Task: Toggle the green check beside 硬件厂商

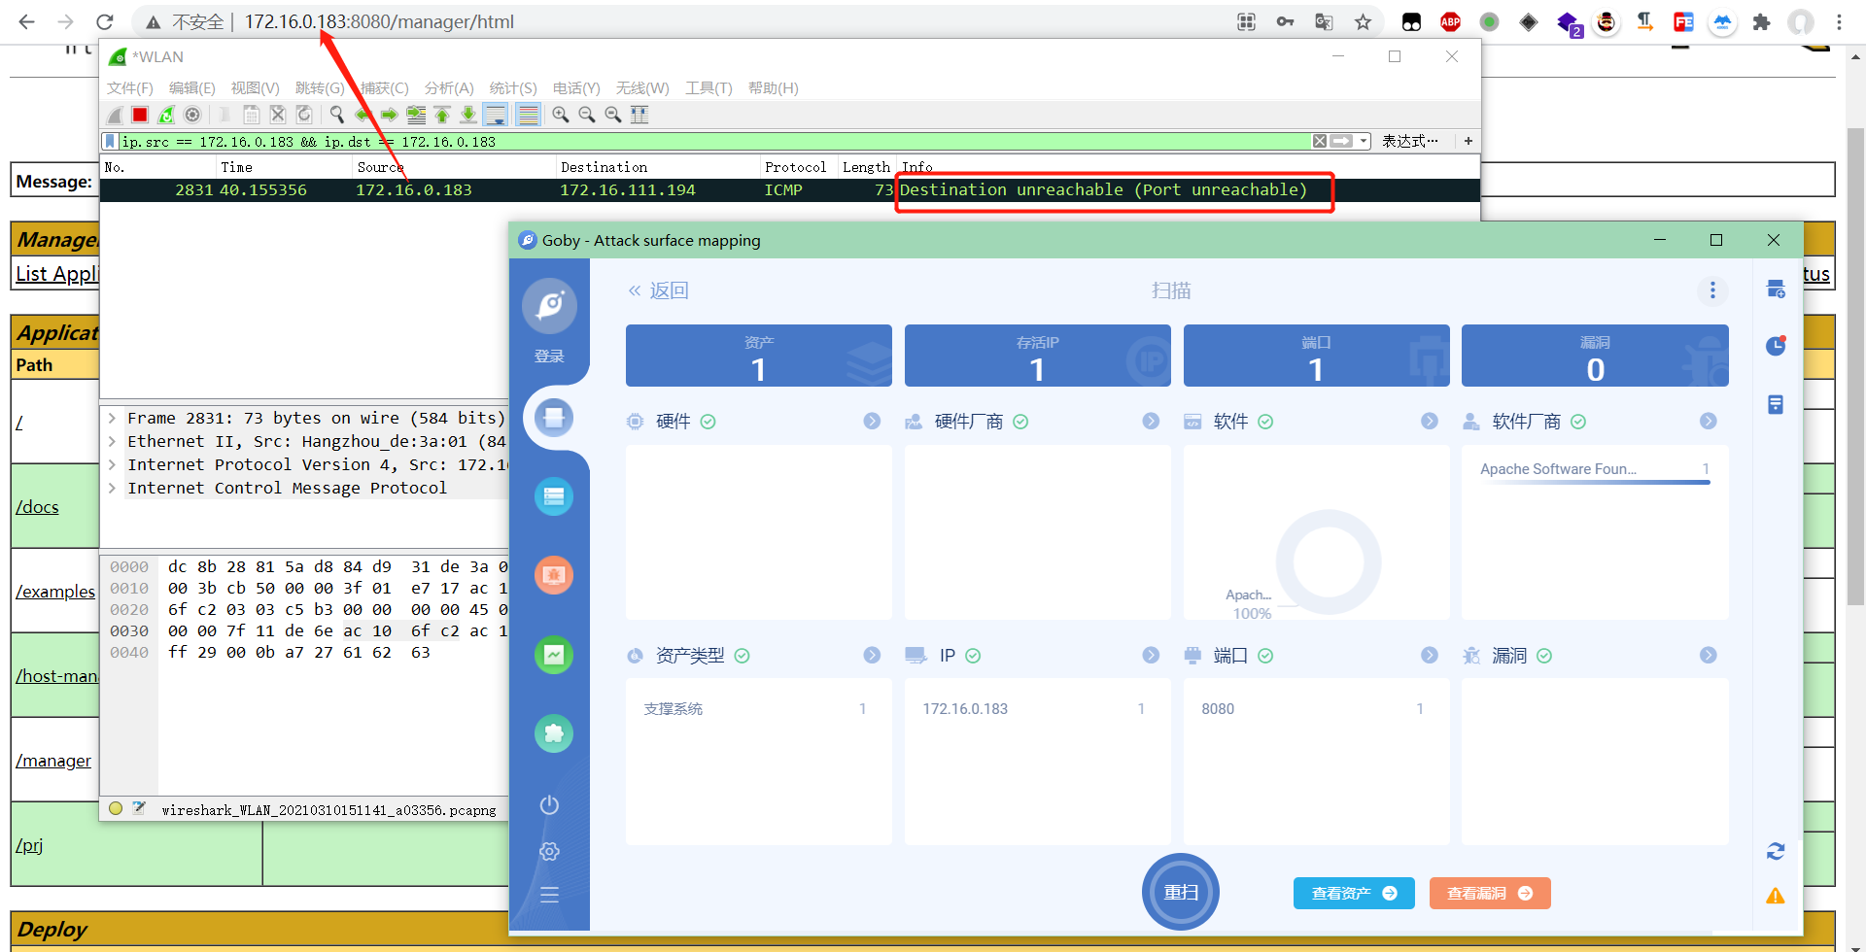Action: pos(1020,422)
